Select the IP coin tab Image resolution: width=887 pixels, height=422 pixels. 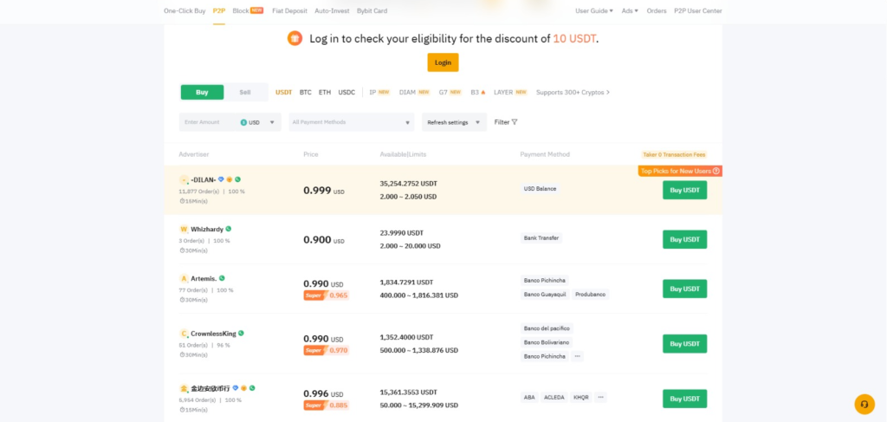(x=379, y=92)
